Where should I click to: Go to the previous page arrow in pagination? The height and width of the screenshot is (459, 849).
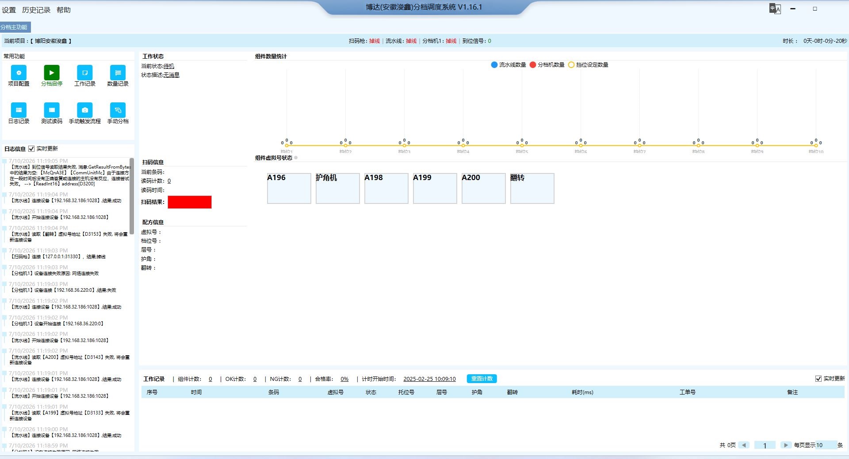(x=744, y=445)
